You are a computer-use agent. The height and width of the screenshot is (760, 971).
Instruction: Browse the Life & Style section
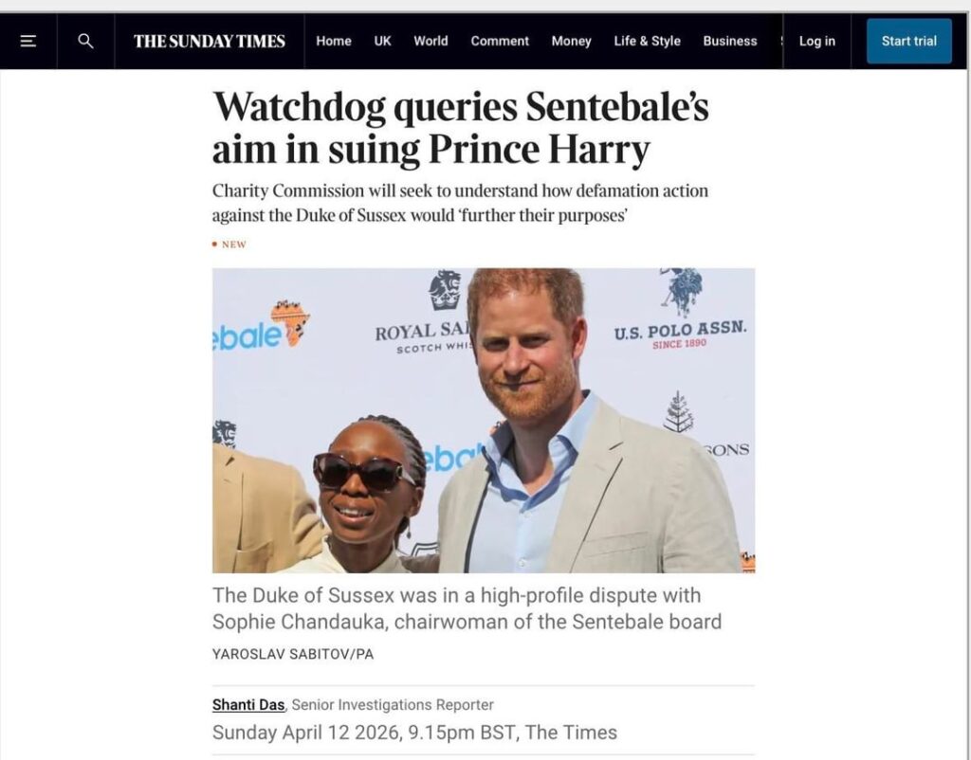648,41
